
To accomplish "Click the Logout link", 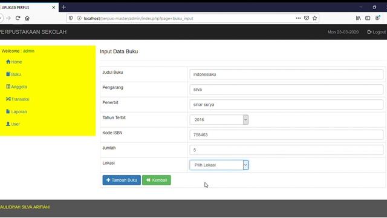I will click(x=377, y=32).
